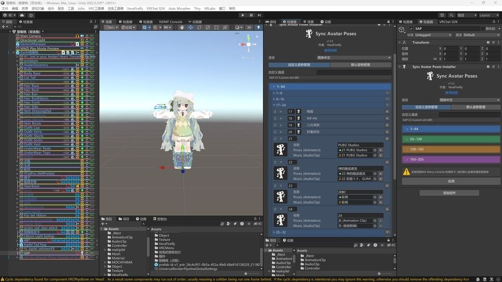
Task: Collapse the 17~24 pose group
Action: tap(274, 105)
